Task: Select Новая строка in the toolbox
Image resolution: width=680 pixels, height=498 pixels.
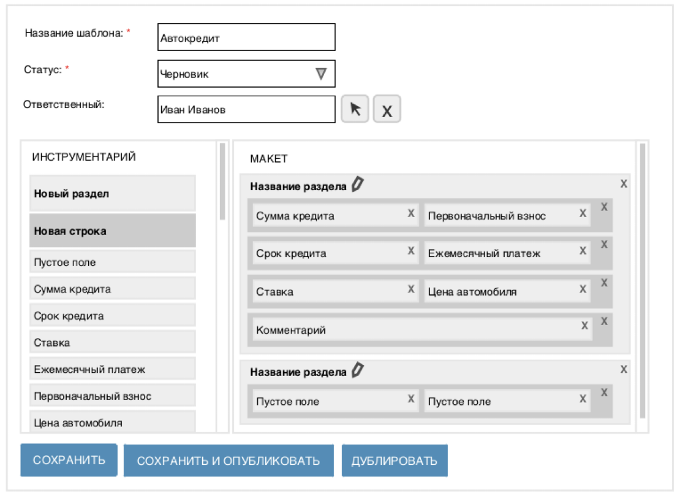Action: (x=112, y=231)
